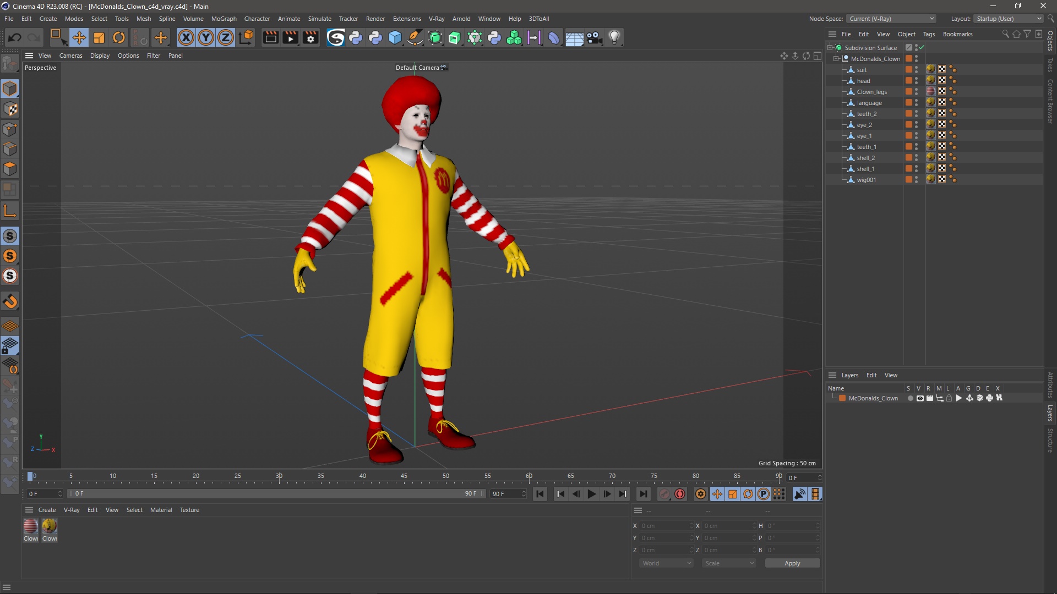Open Node Space dropdown
The image size is (1057, 594).
tap(891, 19)
